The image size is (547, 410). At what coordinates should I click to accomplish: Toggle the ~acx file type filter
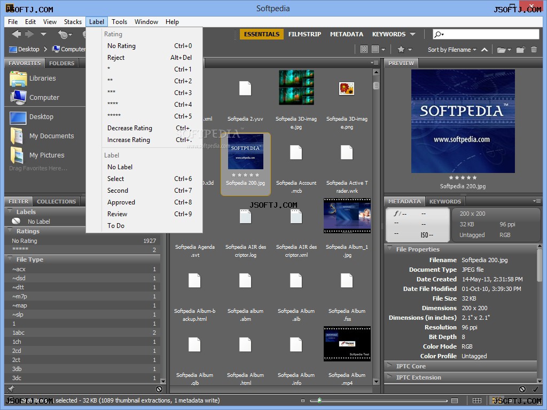click(x=82, y=269)
